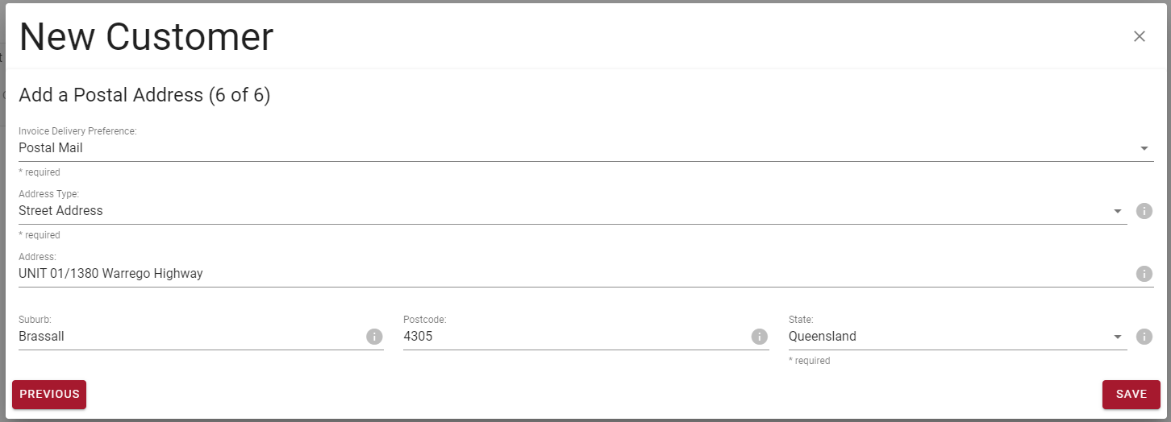
Task: Click the Invoice Delivery Preference label
Action: pos(77,131)
